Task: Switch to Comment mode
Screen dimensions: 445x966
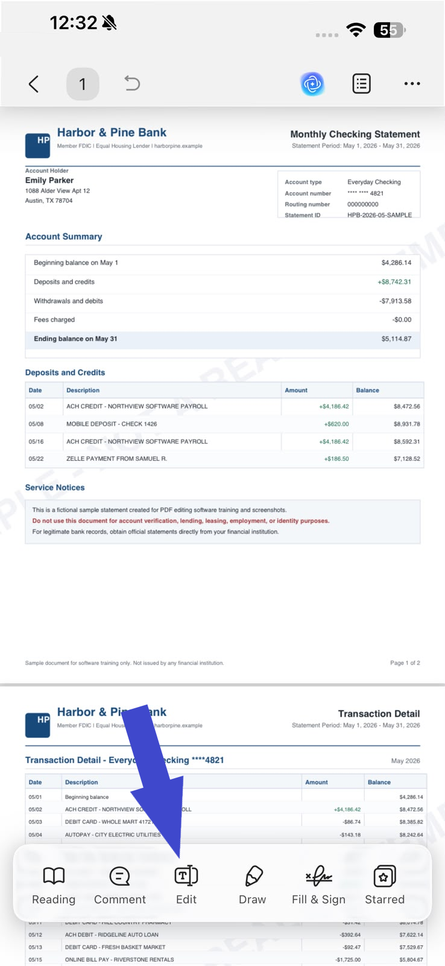Action: tap(119, 886)
